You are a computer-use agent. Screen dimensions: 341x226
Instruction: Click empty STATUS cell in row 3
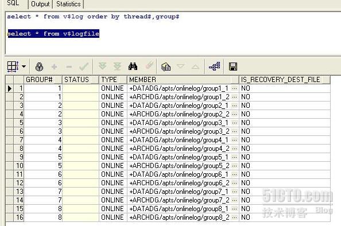point(80,106)
